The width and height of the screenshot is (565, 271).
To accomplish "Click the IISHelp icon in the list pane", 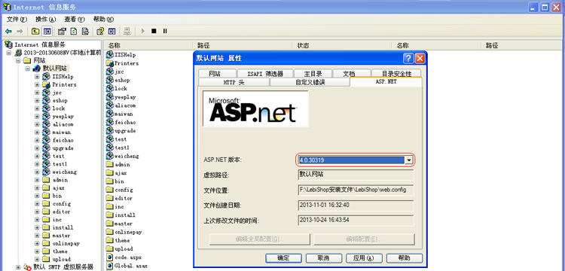I will 110,55.
